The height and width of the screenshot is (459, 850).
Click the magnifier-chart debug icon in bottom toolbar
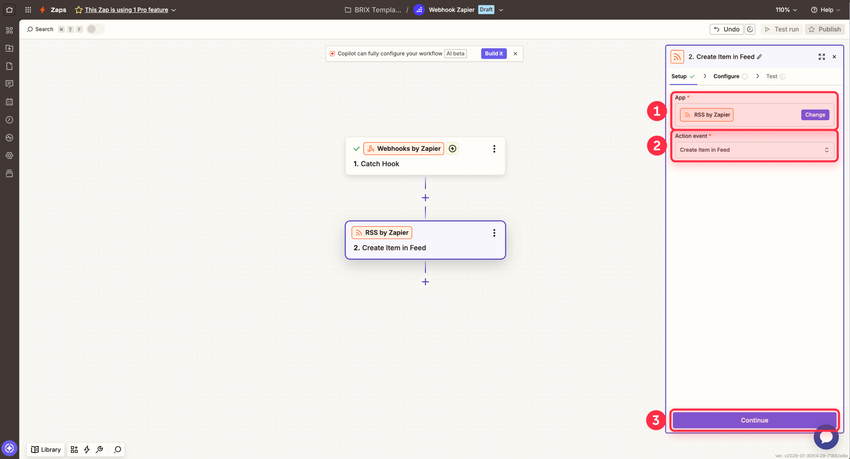click(100, 450)
